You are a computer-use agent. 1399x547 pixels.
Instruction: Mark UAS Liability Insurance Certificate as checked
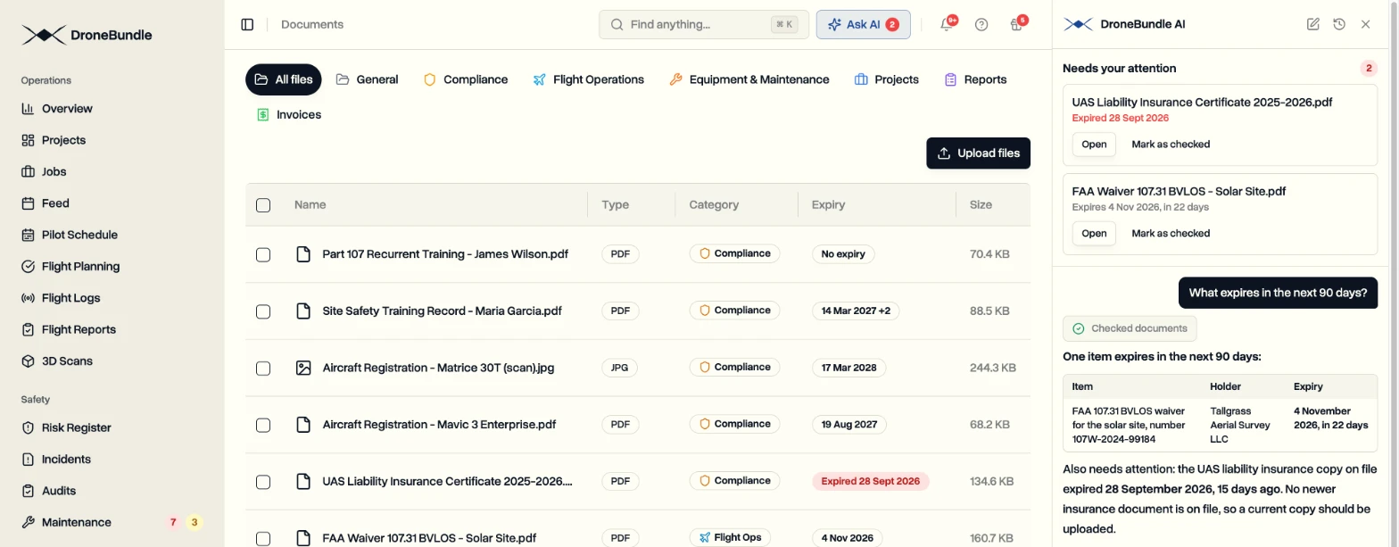tap(1171, 145)
